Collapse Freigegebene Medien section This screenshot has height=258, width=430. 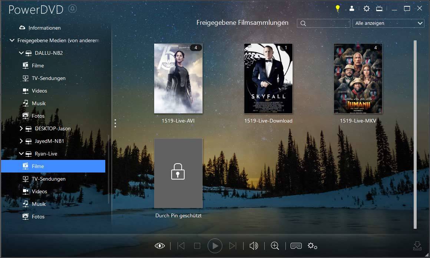12,40
